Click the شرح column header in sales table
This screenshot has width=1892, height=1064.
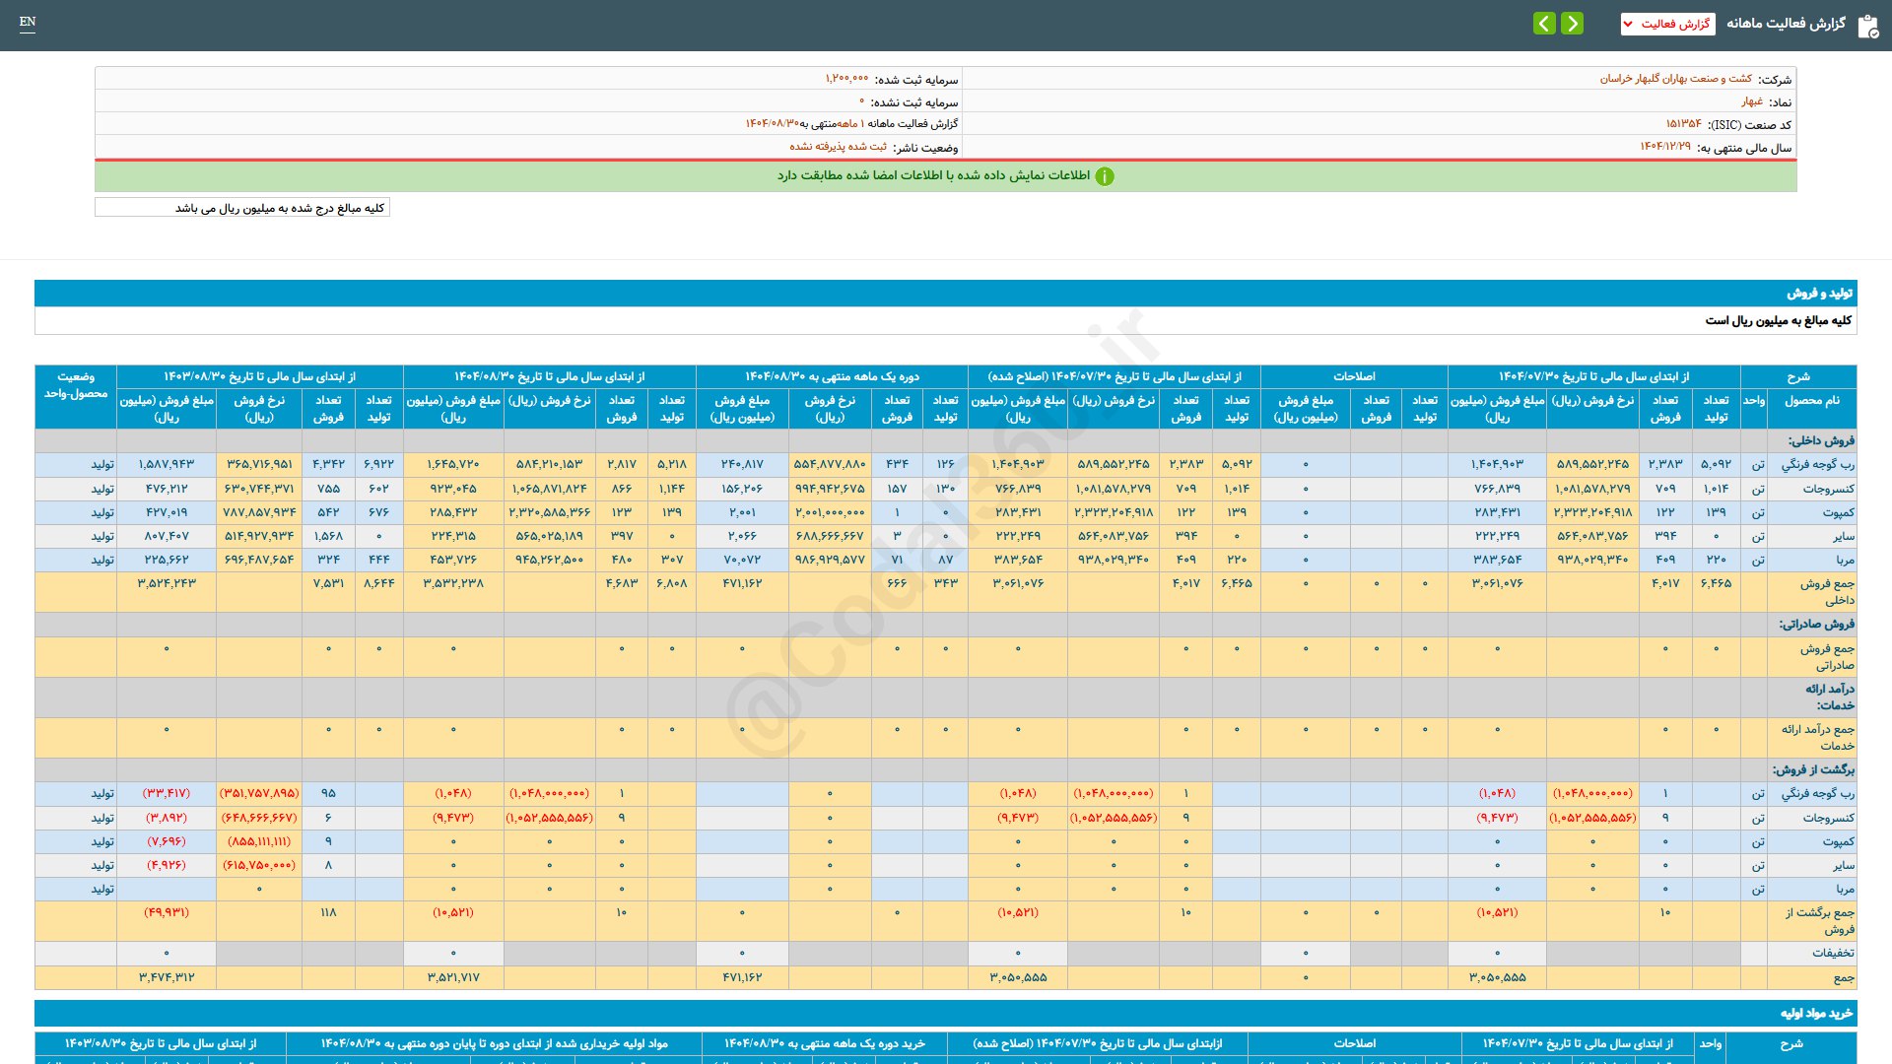1797,376
